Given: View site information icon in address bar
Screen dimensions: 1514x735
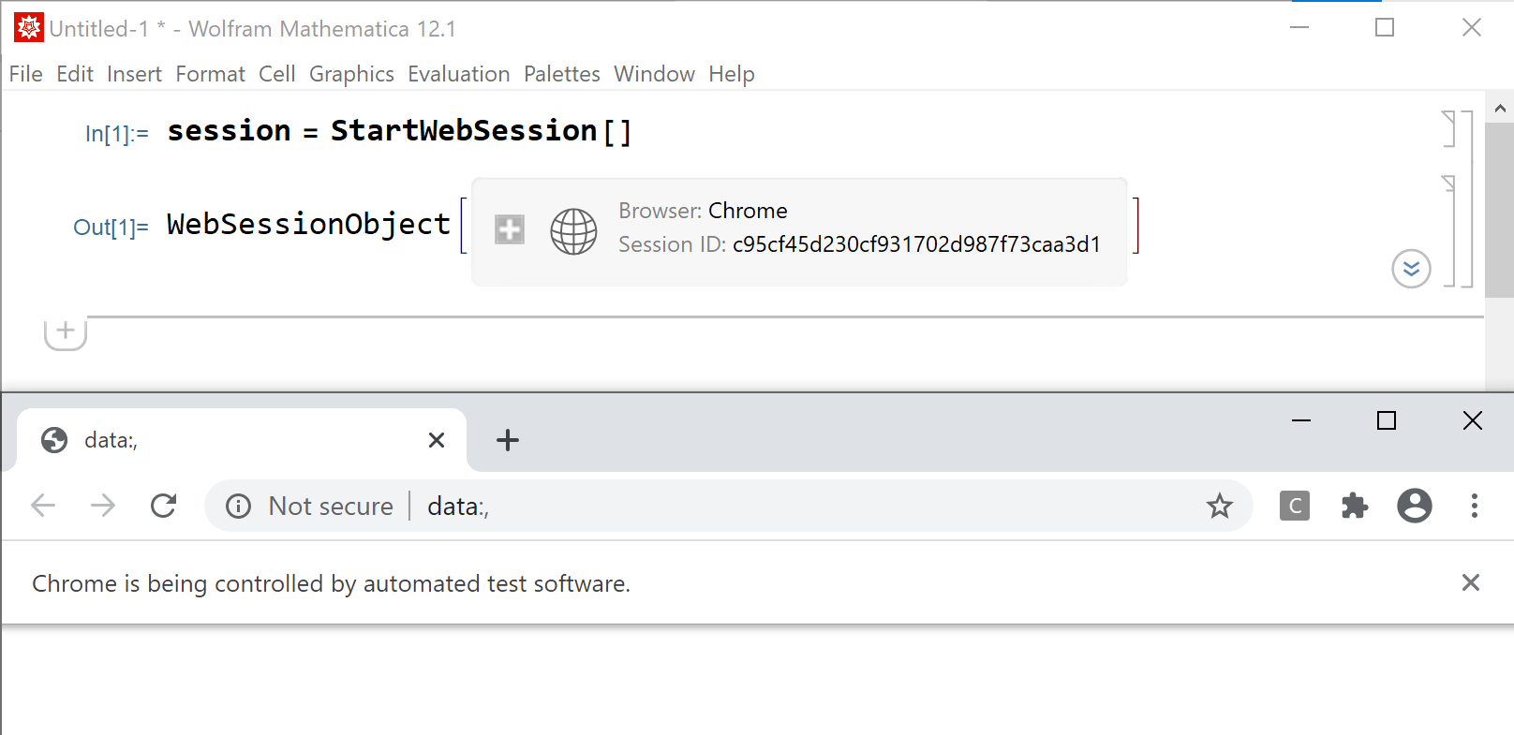Looking at the screenshot, I should 239,507.
